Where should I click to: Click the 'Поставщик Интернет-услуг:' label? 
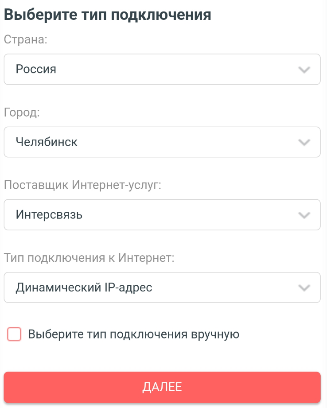(82, 185)
